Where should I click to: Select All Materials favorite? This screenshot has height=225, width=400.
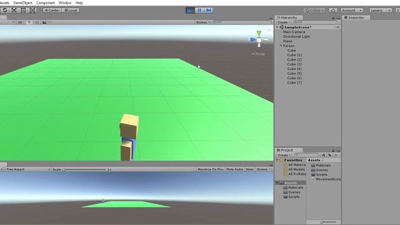294,165
